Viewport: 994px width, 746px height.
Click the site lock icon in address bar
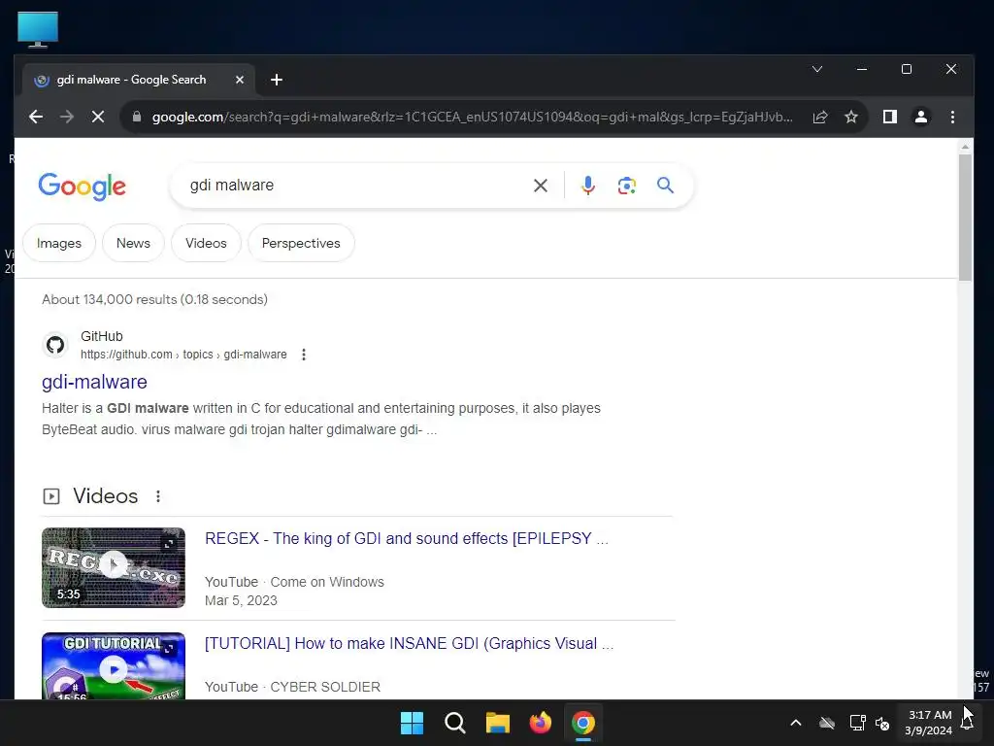136,117
